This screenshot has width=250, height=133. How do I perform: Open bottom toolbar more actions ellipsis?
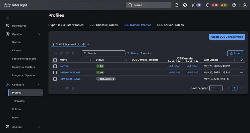coord(55,88)
